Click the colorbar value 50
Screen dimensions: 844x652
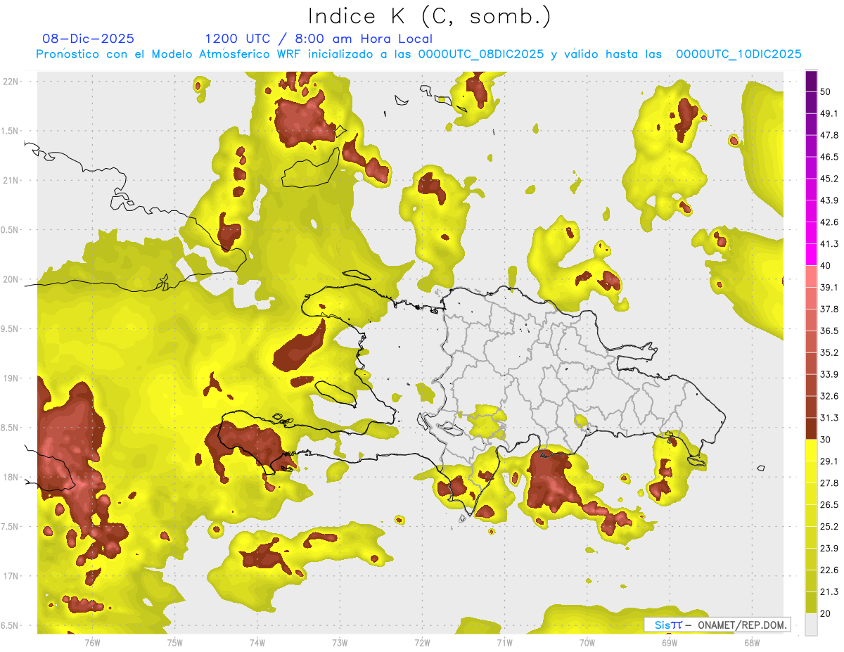826,91
